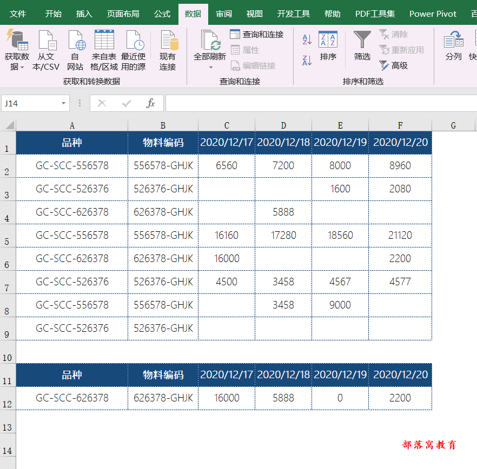This screenshot has height=469, width=477.
Task: Switch to the 开发工具 tab
Action: 293,14
